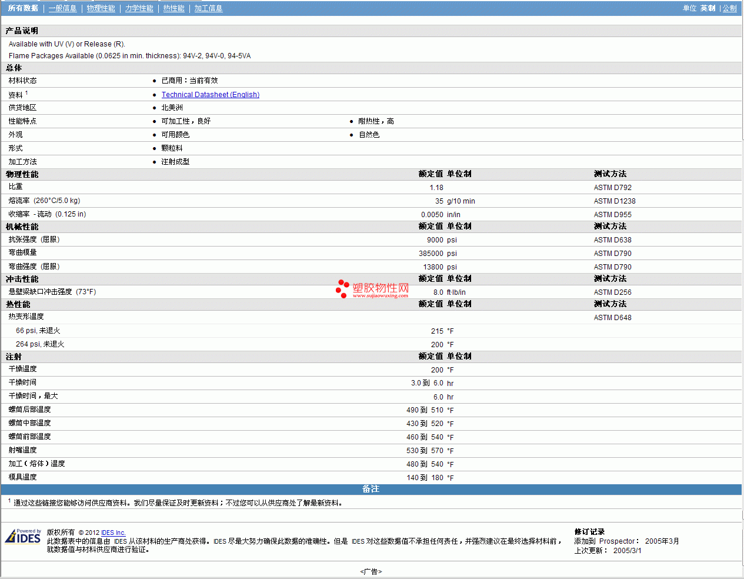Screen dimensions: 744x579
Task: Click the <广告> placeholder text
Action: click(x=371, y=571)
